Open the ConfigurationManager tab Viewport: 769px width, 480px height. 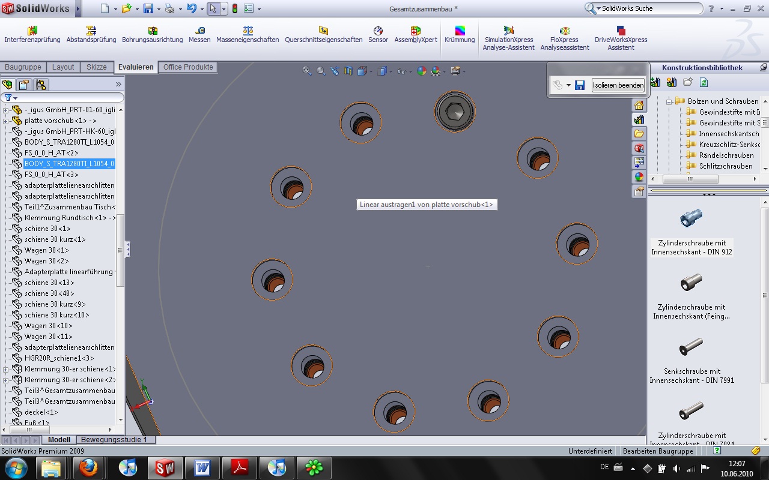[40, 85]
